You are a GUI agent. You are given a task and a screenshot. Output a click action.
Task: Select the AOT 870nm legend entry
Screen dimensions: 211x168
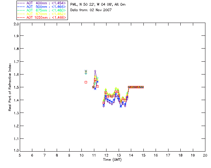(x=42, y=14)
